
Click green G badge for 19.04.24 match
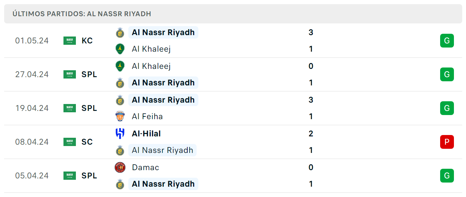click(x=447, y=108)
